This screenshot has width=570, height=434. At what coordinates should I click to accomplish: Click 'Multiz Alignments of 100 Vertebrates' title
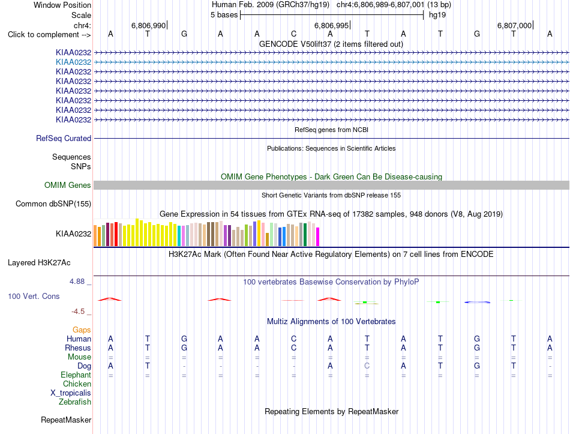331,322
